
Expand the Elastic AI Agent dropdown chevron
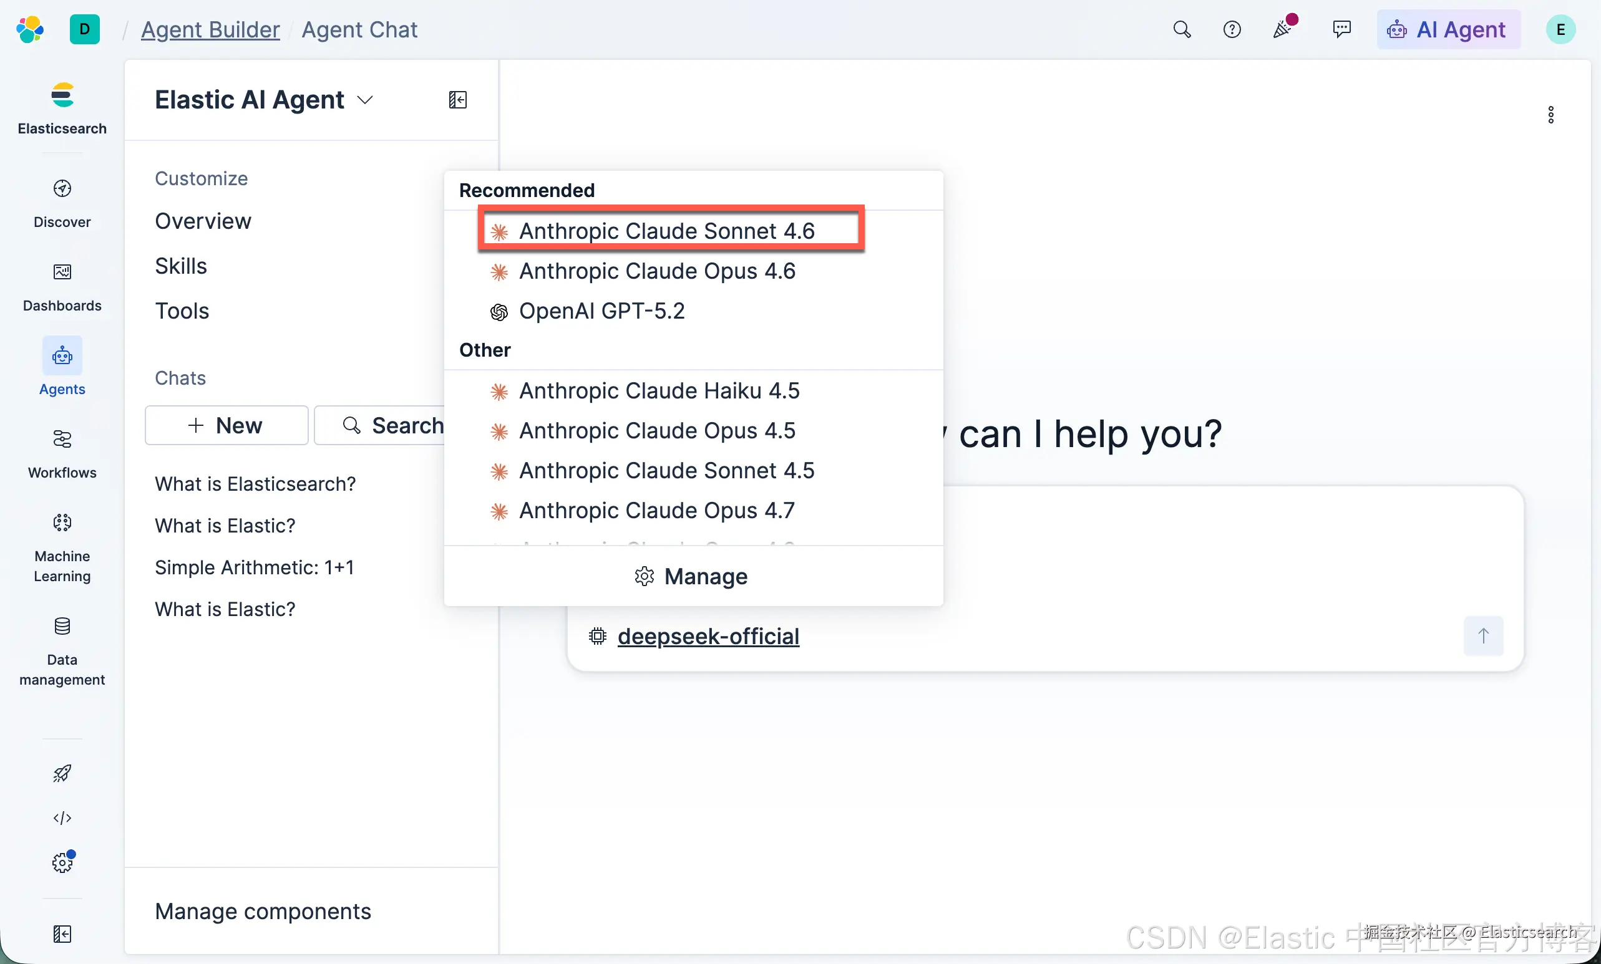364,100
